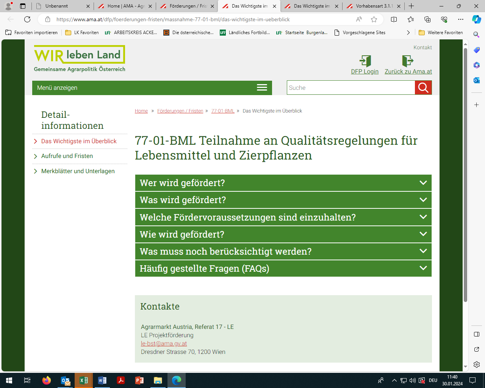Switch to 'Home | AMA' browser tab
The image size is (485, 388).
click(x=125, y=6)
